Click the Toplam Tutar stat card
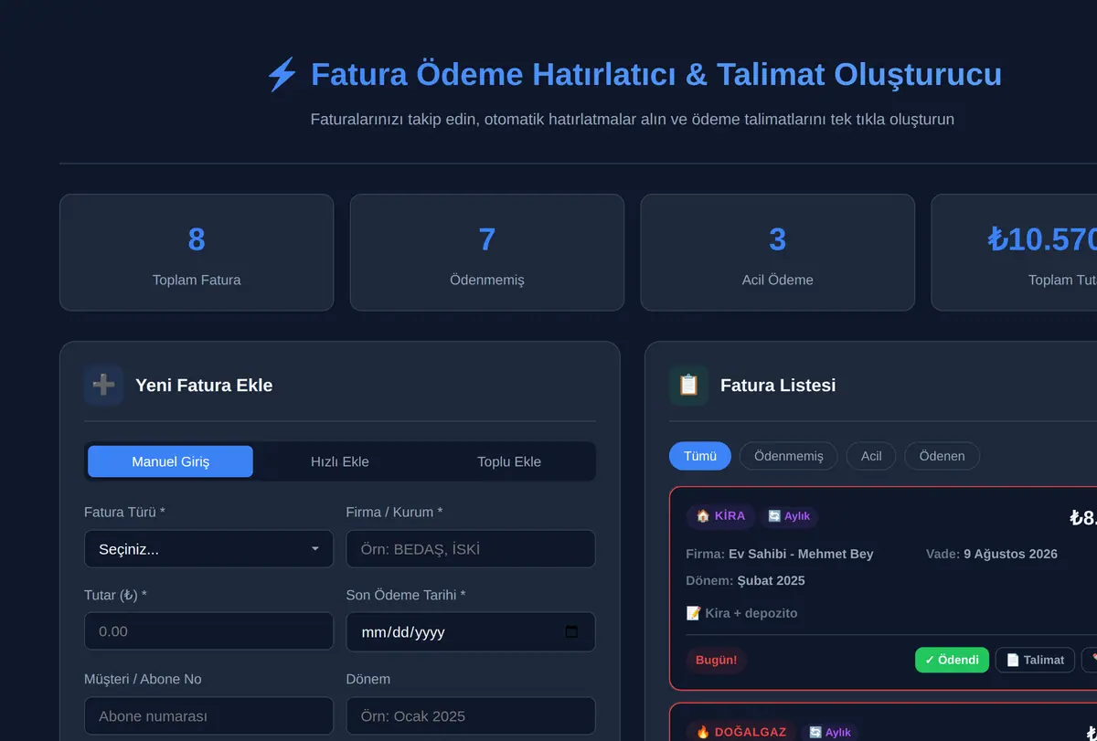The image size is (1097, 741). pyautogui.click(x=1014, y=252)
